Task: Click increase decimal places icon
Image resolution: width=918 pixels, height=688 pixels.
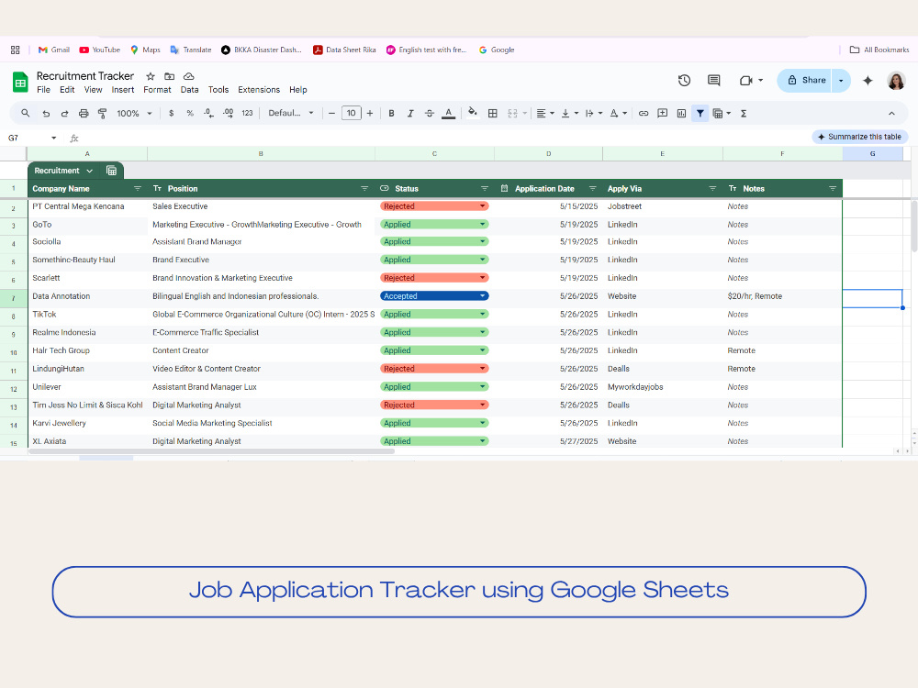Action: [x=228, y=114]
